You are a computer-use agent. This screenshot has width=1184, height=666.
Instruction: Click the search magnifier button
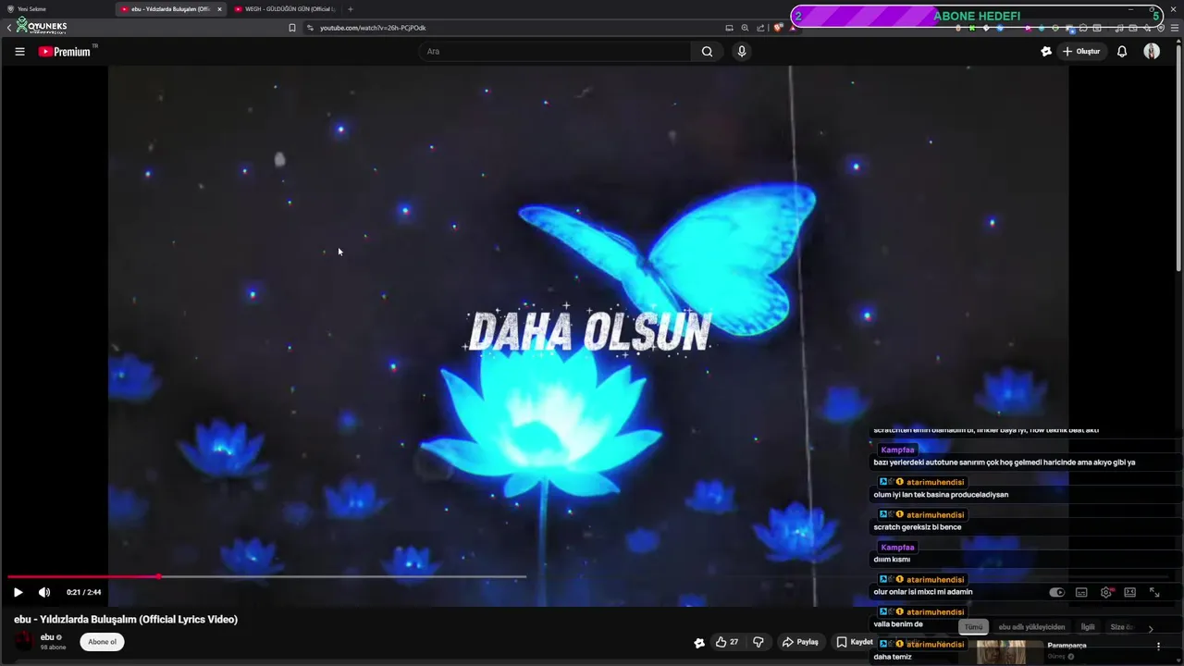[707, 52]
